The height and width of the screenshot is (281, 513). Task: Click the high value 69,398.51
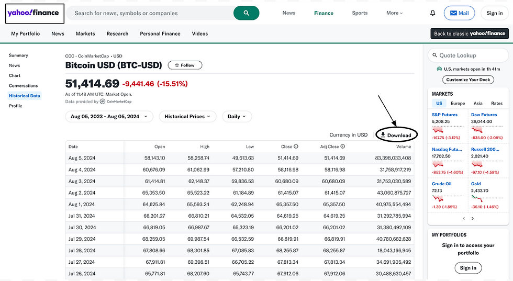[x=198, y=262]
